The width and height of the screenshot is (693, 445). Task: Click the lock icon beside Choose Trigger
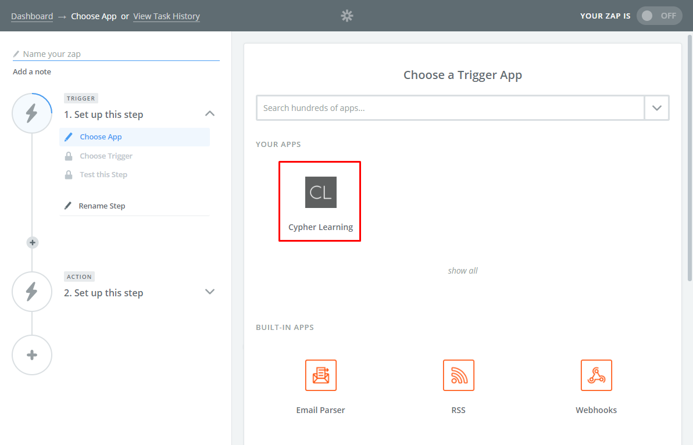(x=69, y=156)
